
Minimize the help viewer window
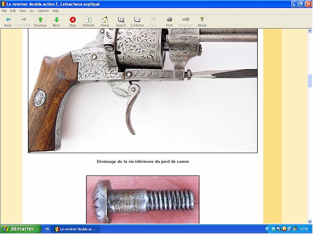294,4
